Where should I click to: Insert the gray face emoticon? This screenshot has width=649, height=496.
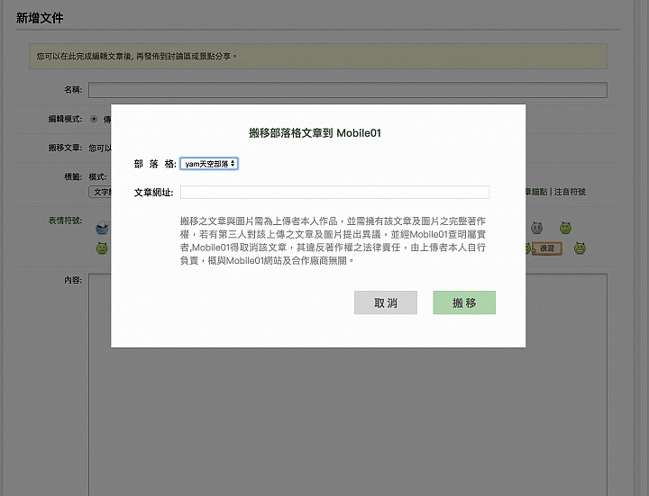point(537,228)
